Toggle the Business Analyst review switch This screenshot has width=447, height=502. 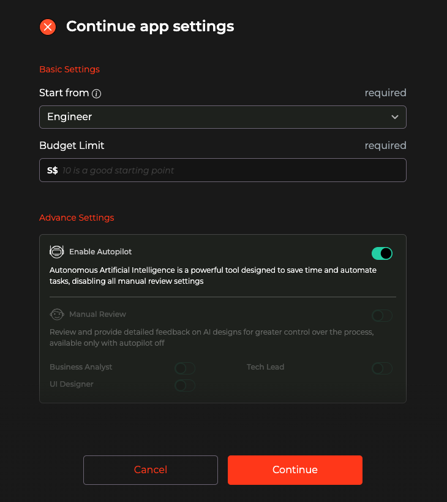184,368
